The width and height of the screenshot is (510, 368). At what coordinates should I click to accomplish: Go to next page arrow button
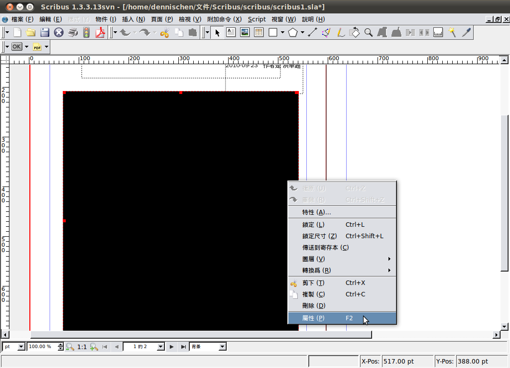pyautogui.click(x=171, y=347)
